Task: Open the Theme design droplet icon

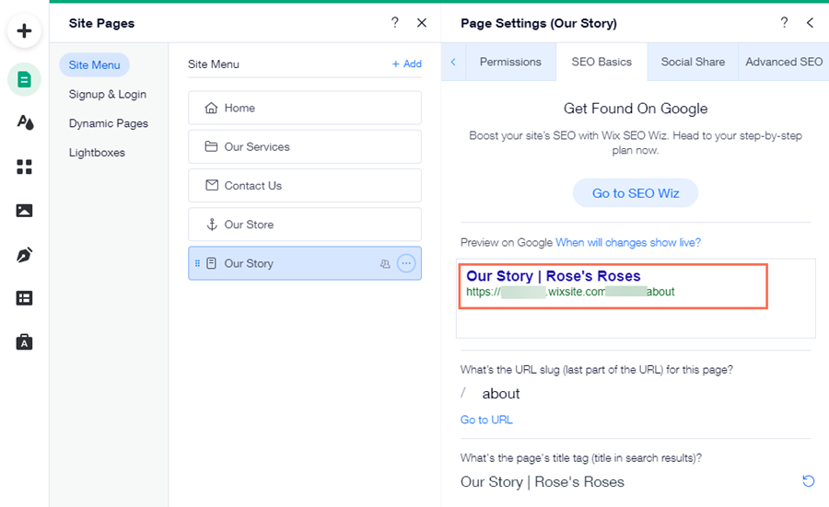Action: point(25,122)
